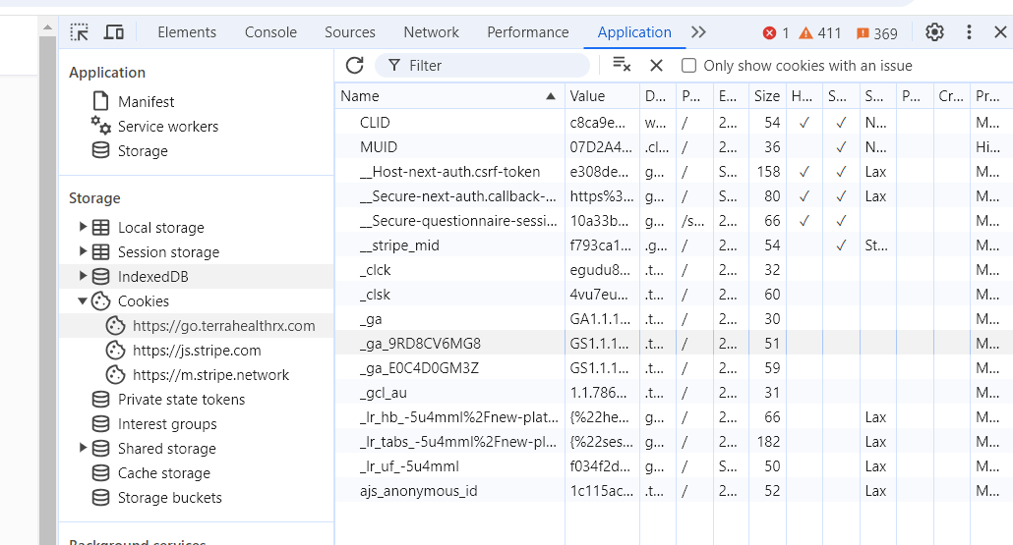Open the DevTools three-dot menu
The image size is (1013, 545).
(x=969, y=32)
